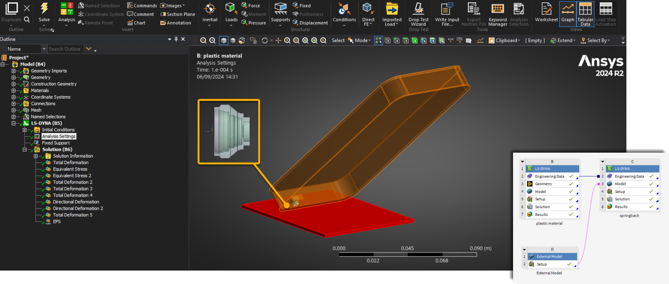Click the magnifier Find icon in Outline group

point(27,20)
